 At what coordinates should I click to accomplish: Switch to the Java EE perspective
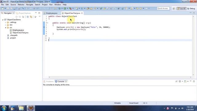pos(181,9)
